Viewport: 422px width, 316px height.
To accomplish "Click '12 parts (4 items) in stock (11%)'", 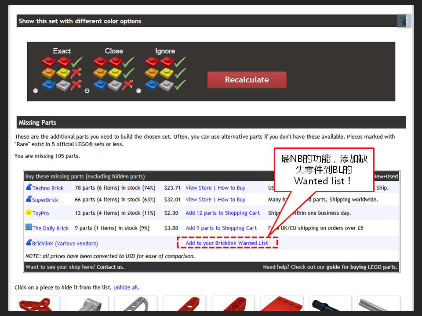I will pos(115,213).
